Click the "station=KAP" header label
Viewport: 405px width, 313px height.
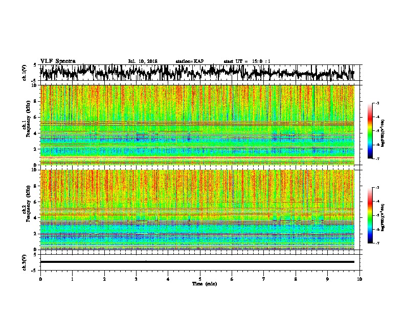[x=190, y=61]
